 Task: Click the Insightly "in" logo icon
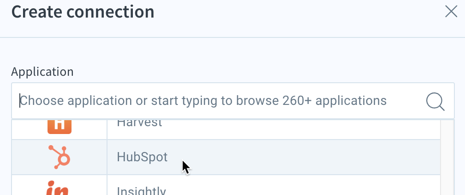coord(58,188)
